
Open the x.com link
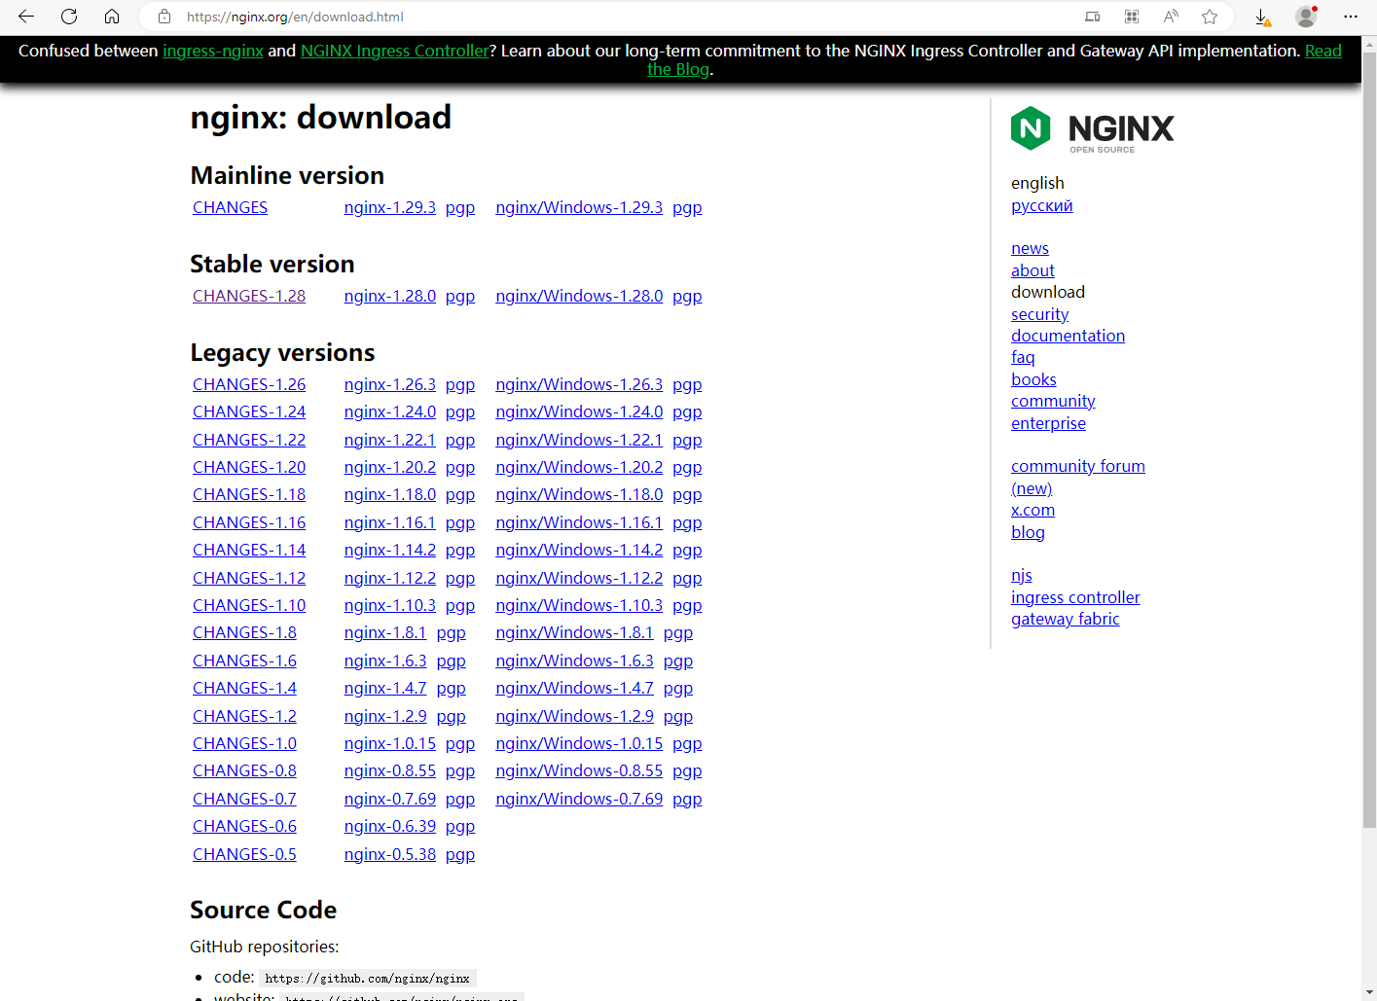click(x=1033, y=510)
